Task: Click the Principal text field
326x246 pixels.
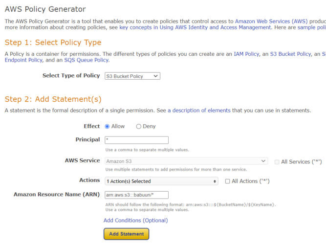Action: pos(136,140)
